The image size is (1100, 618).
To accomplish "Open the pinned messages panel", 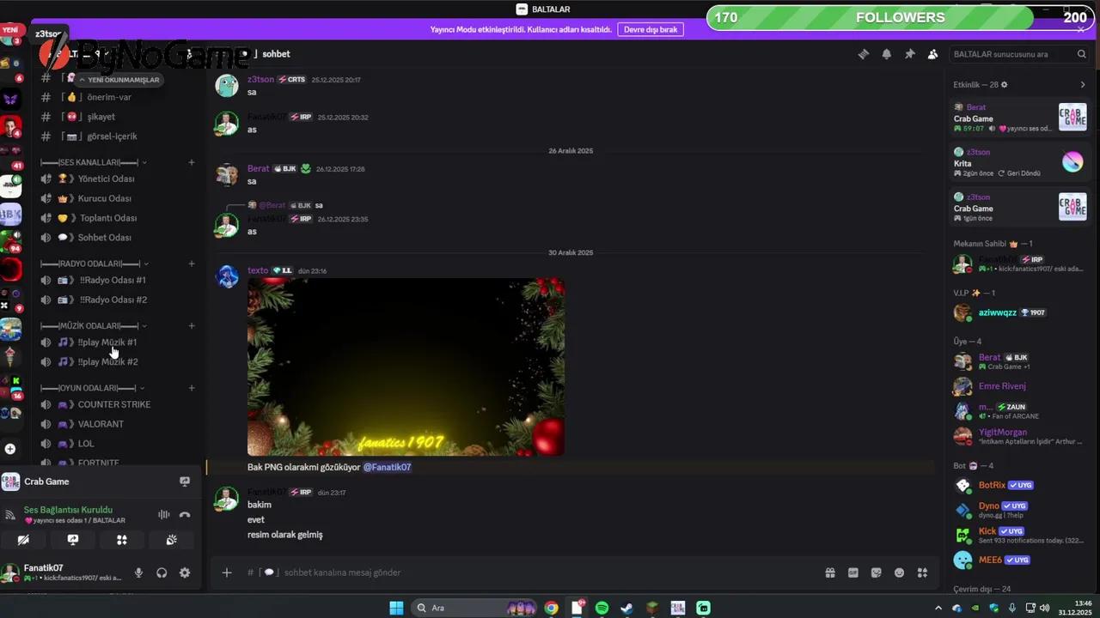I will click(909, 53).
